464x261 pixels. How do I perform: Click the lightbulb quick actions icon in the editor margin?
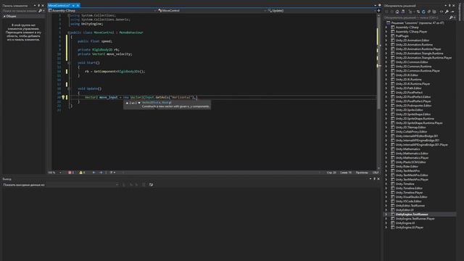tap(63, 97)
